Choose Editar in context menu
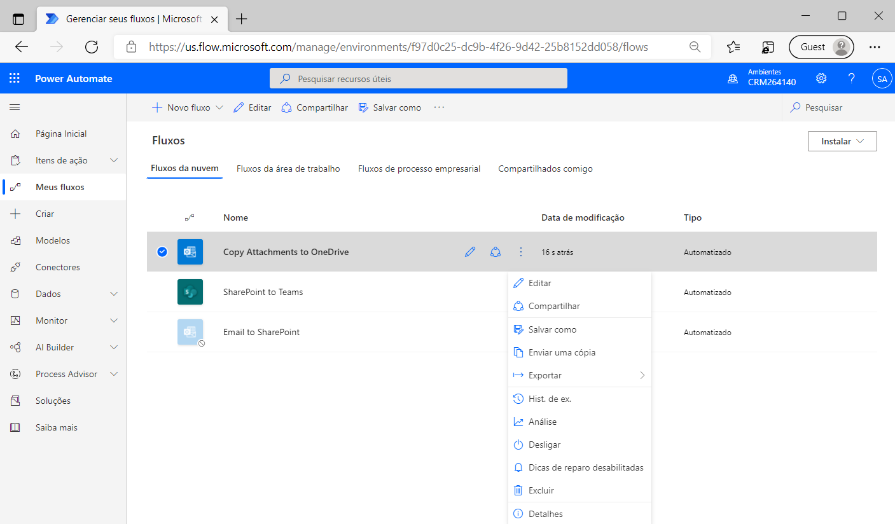 pyautogui.click(x=580, y=283)
